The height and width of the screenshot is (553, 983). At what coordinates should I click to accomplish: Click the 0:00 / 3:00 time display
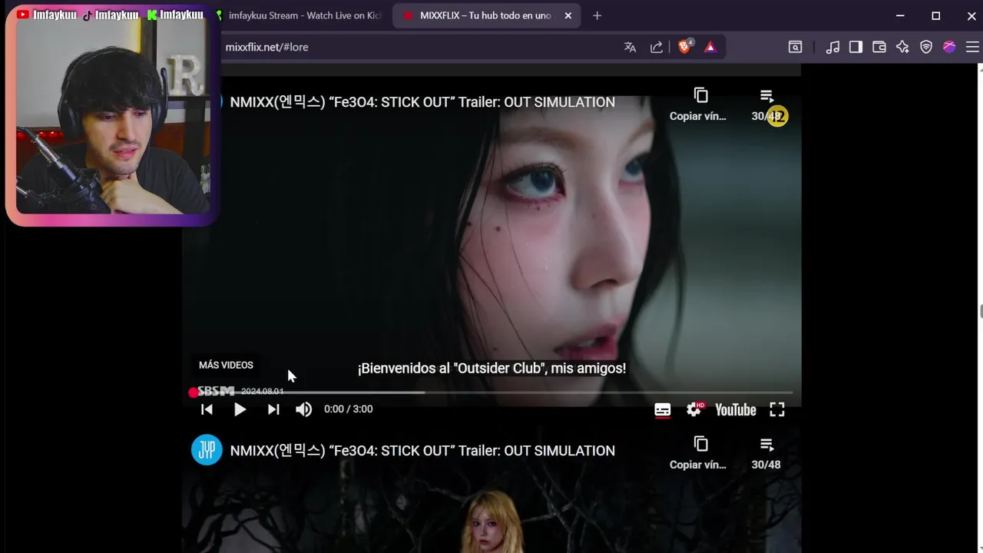349,409
